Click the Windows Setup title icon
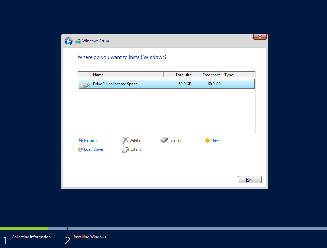 pyautogui.click(x=78, y=41)
